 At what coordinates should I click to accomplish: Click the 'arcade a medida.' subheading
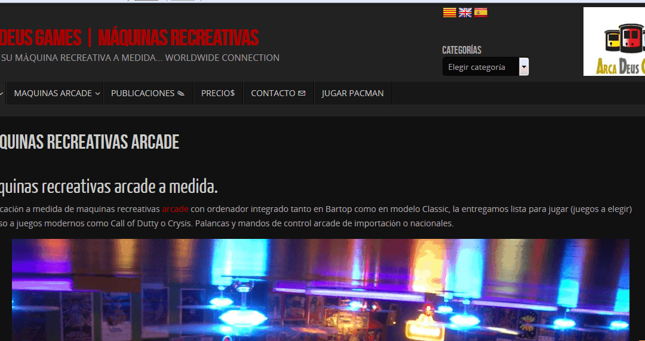166,188
